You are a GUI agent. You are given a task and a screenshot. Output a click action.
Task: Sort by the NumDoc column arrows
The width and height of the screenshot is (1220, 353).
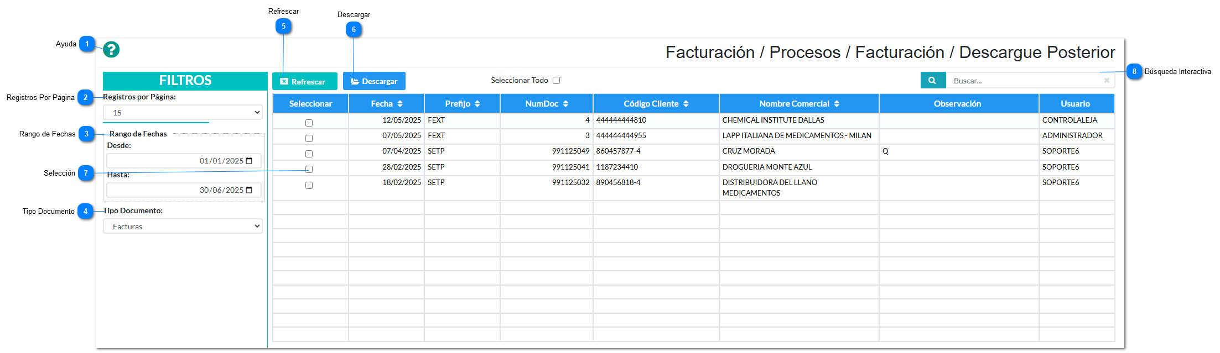point(565,104)
